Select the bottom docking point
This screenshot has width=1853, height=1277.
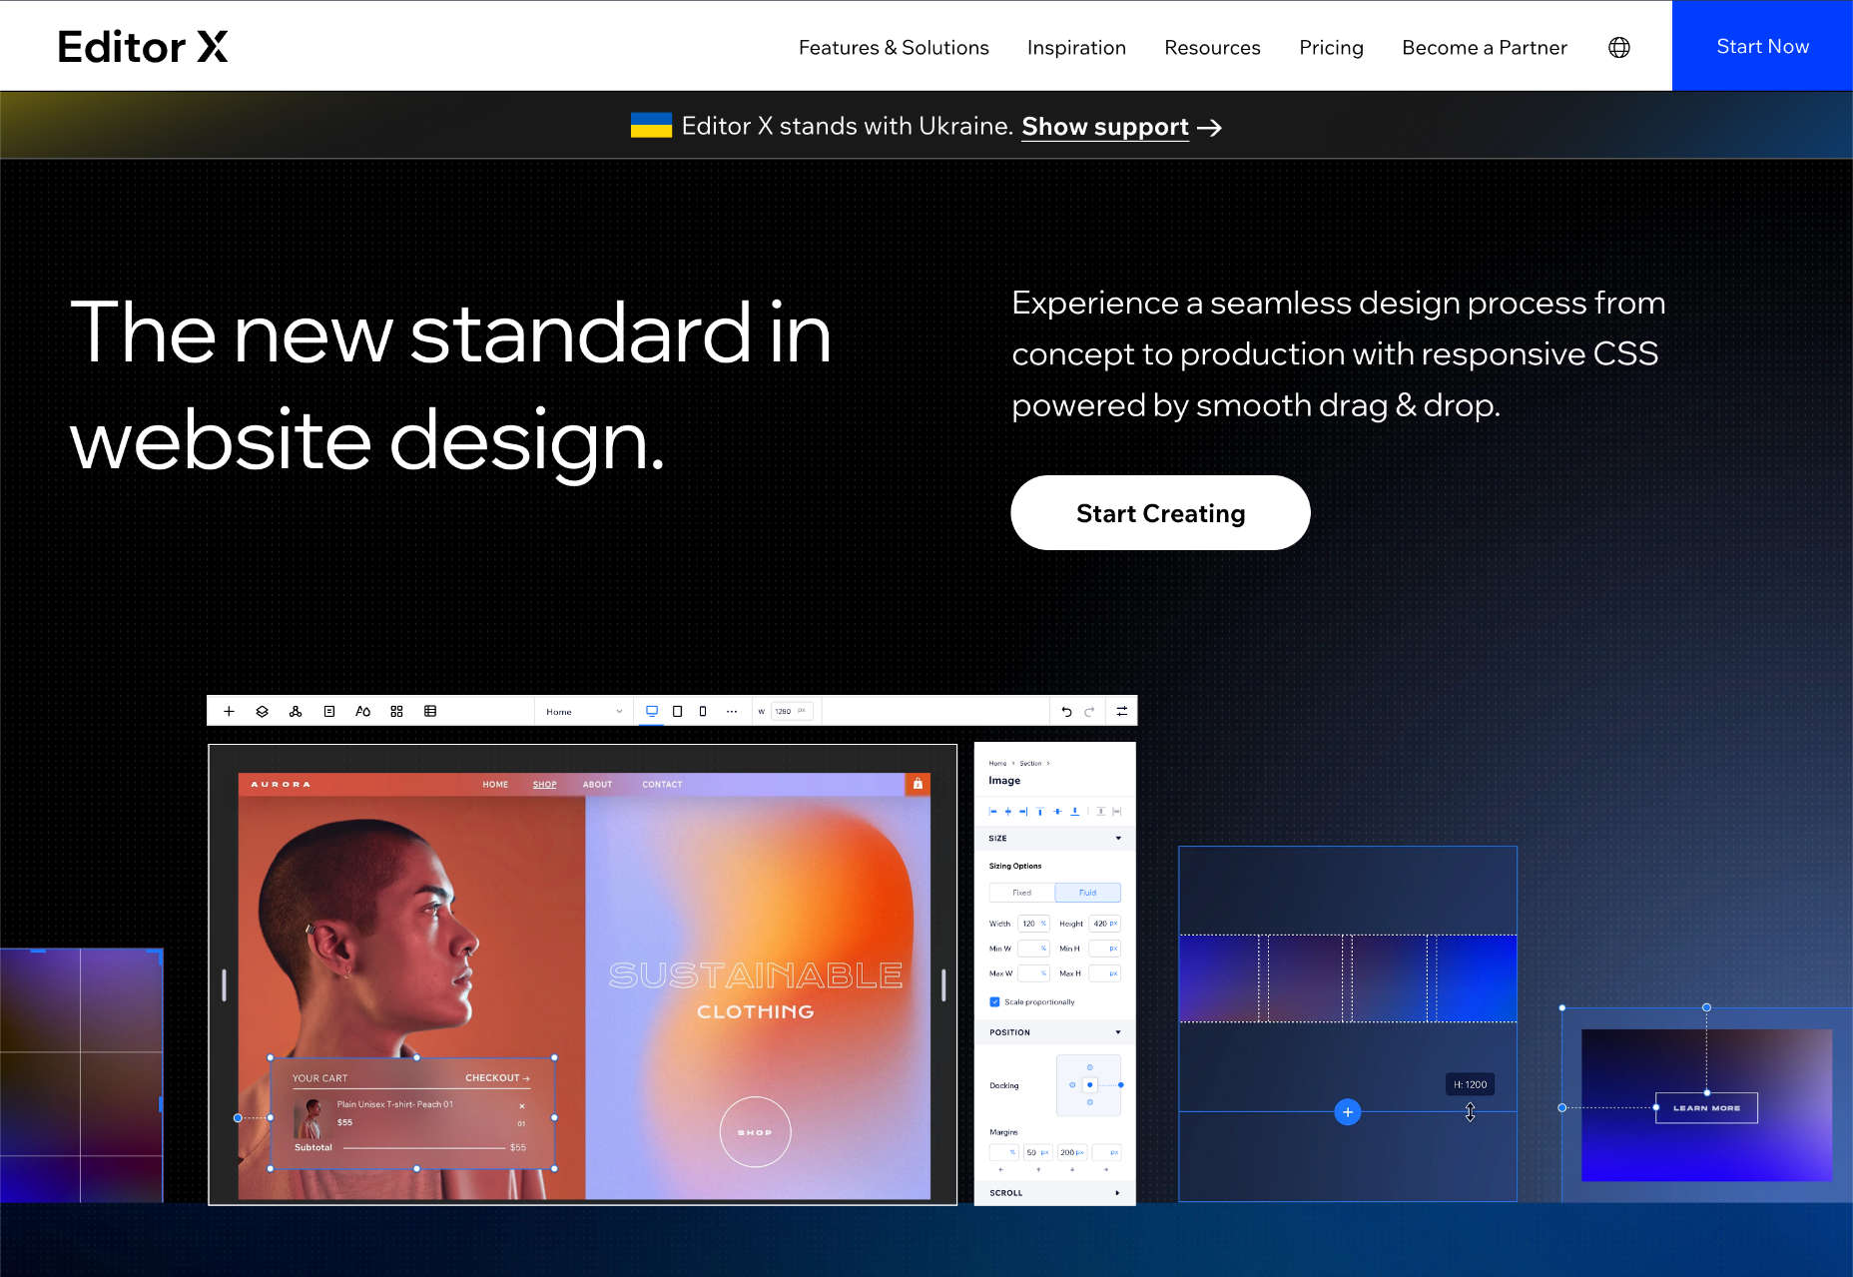[1089, 1102]
